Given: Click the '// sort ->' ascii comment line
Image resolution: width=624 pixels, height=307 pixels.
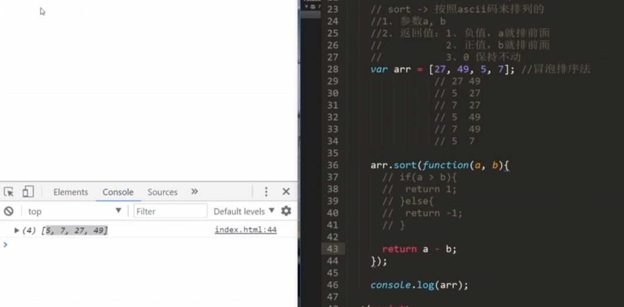Looking at the screenshot, I should 457,9.
